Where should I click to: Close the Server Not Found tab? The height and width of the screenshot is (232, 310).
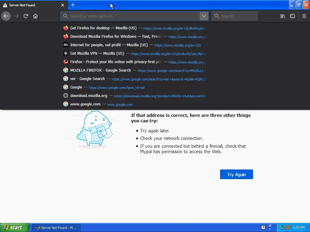click(62, 5)
